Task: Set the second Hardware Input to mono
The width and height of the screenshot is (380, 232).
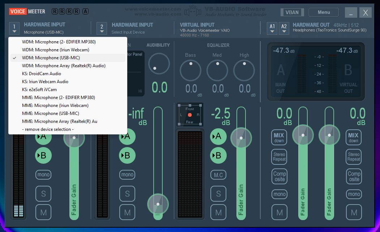Action: click(x=127, y=175)
